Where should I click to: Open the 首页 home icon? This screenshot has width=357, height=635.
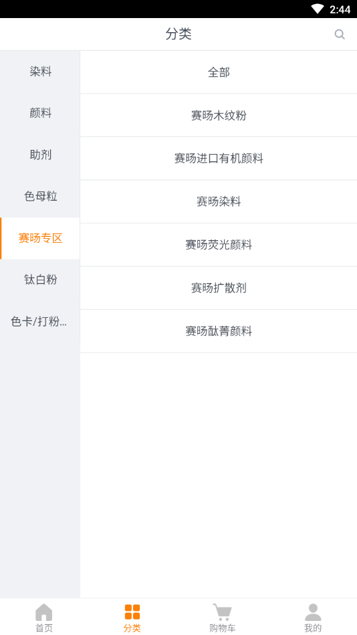point(43,612)
